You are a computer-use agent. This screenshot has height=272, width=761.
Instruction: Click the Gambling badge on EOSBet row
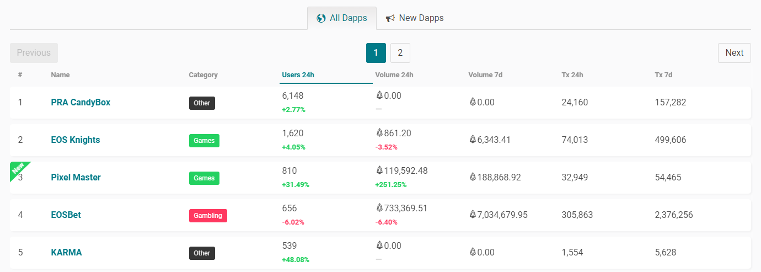pos(208,216)
